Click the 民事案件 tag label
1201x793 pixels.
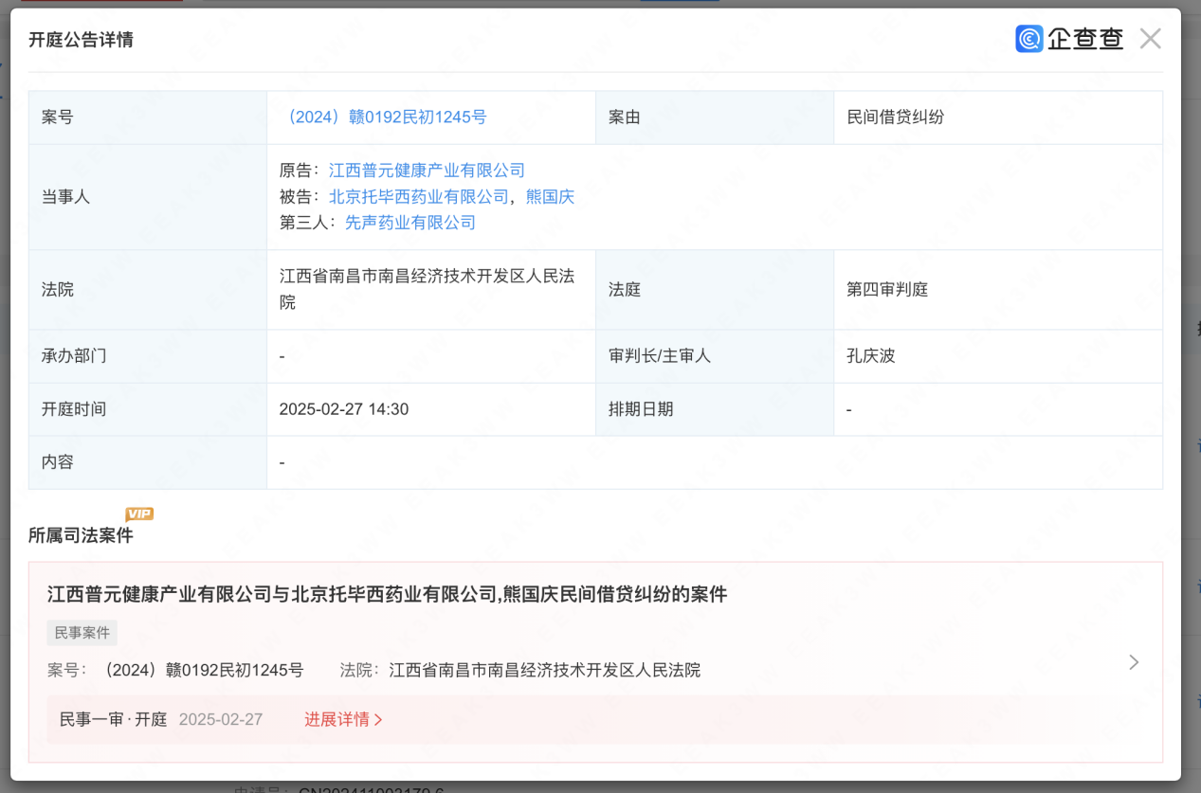82,632
